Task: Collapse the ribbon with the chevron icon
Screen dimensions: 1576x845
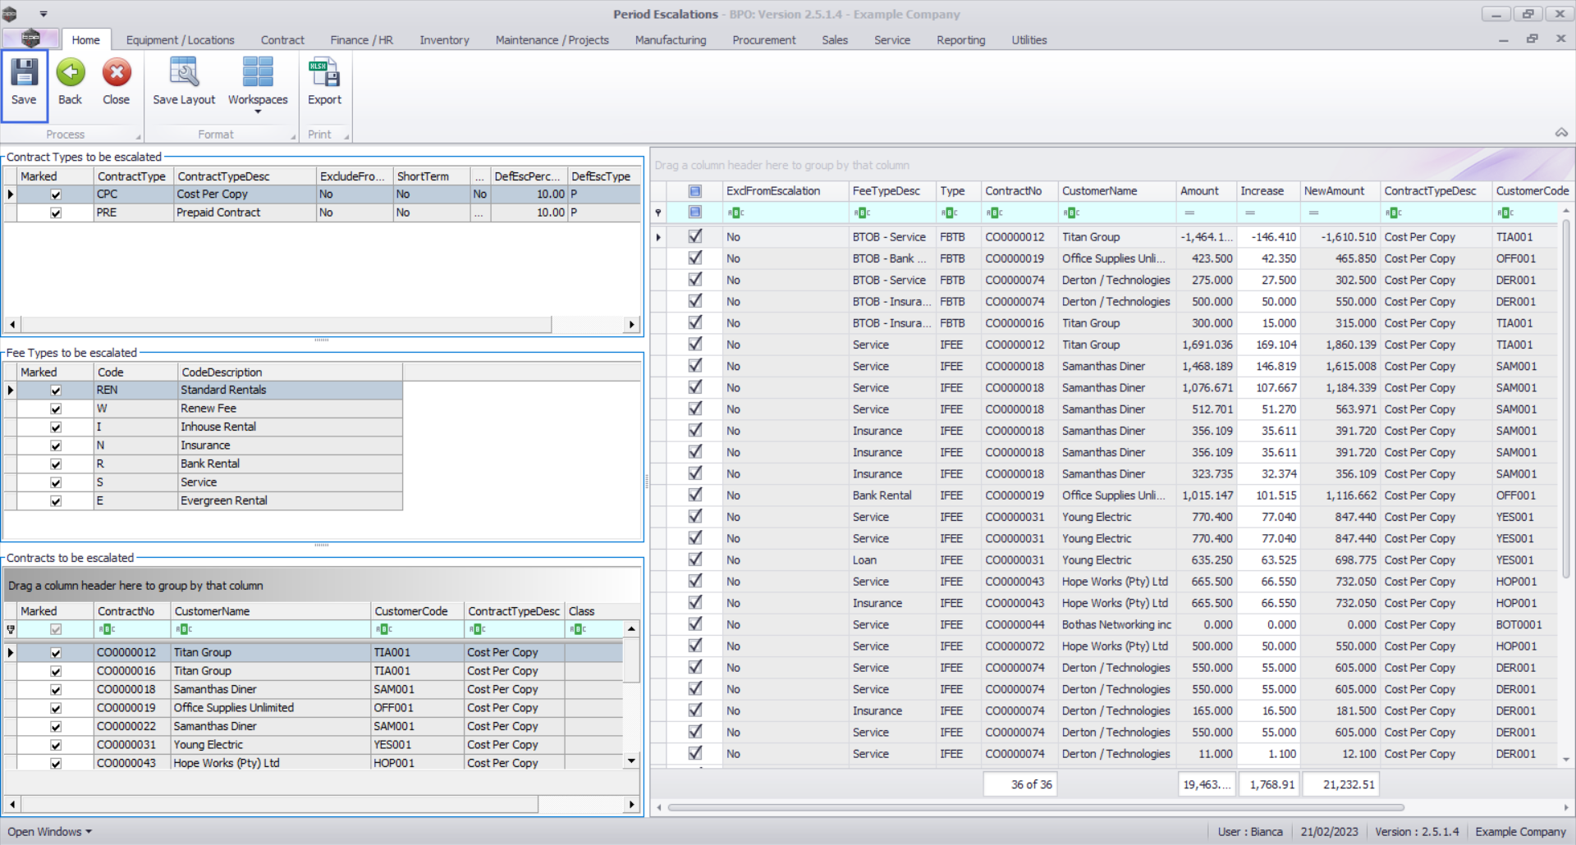Action: pyautogui.click(x=1561, y=133)
